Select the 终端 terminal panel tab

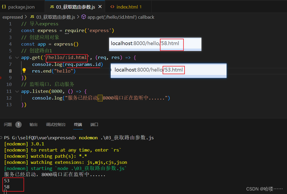[78, 125]
